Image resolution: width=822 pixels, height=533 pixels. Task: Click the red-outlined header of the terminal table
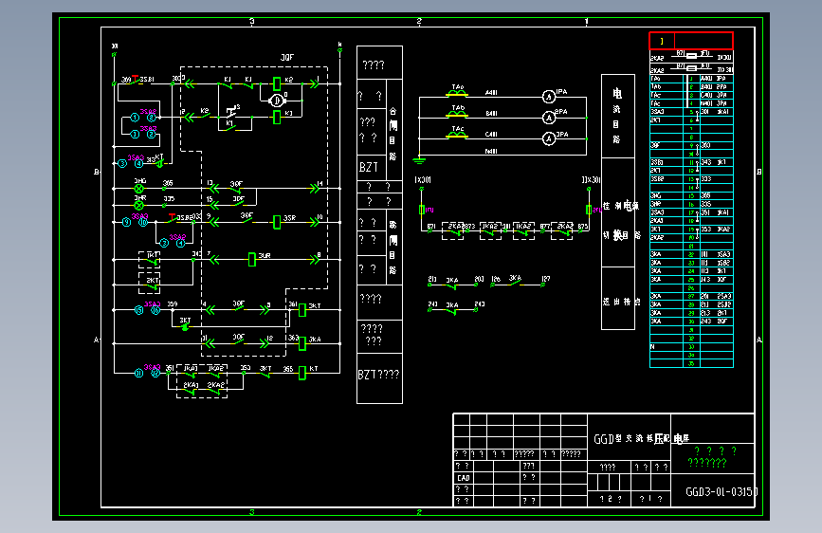tap(691, 41)
